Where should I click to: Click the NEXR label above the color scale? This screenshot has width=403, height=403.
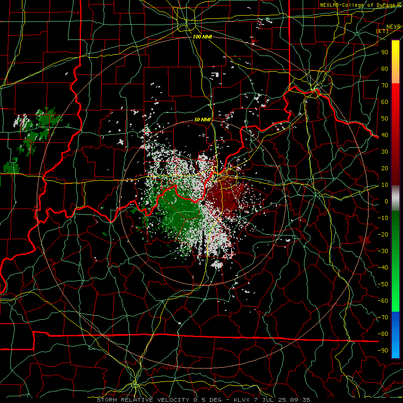click(394, 26)
